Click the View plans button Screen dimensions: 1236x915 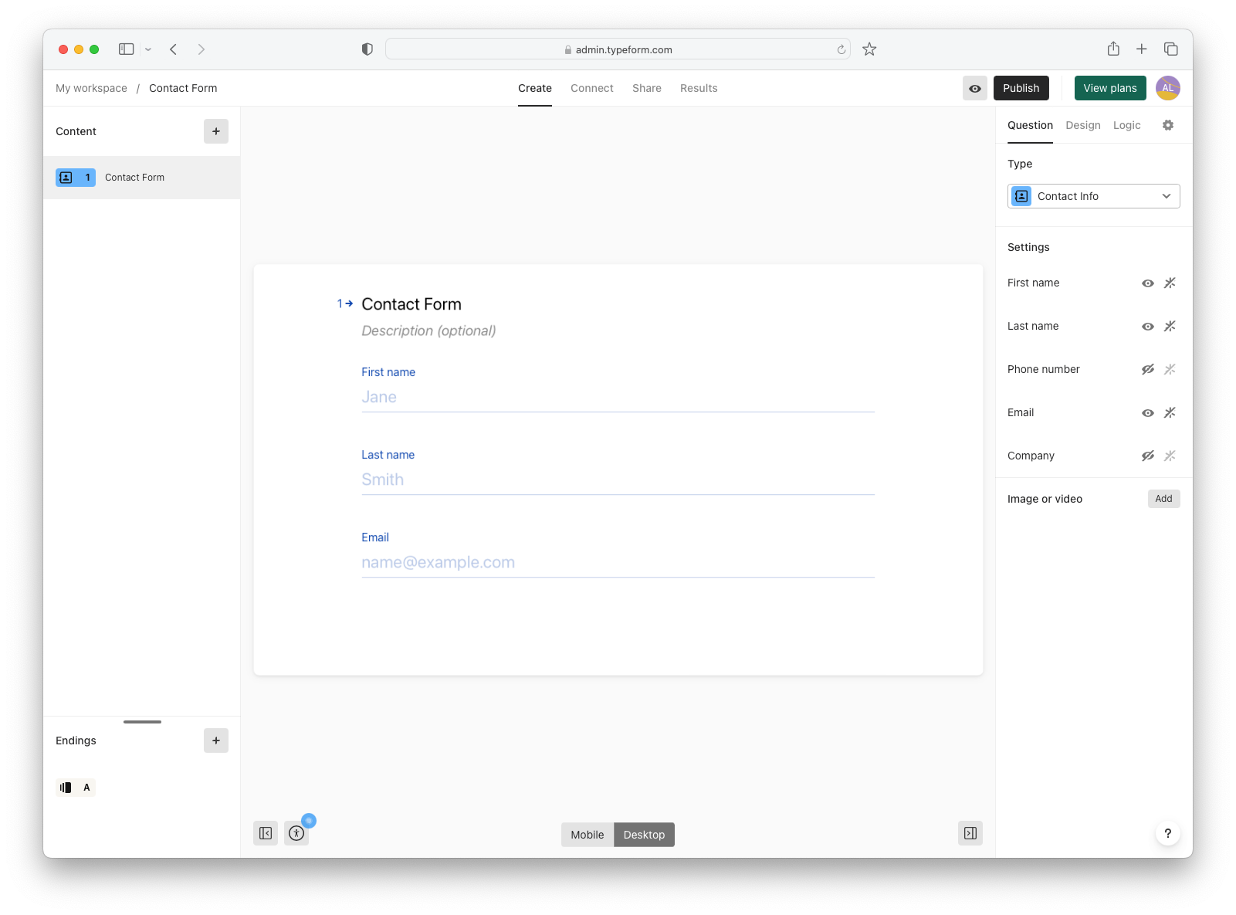tap(1110, 88)
